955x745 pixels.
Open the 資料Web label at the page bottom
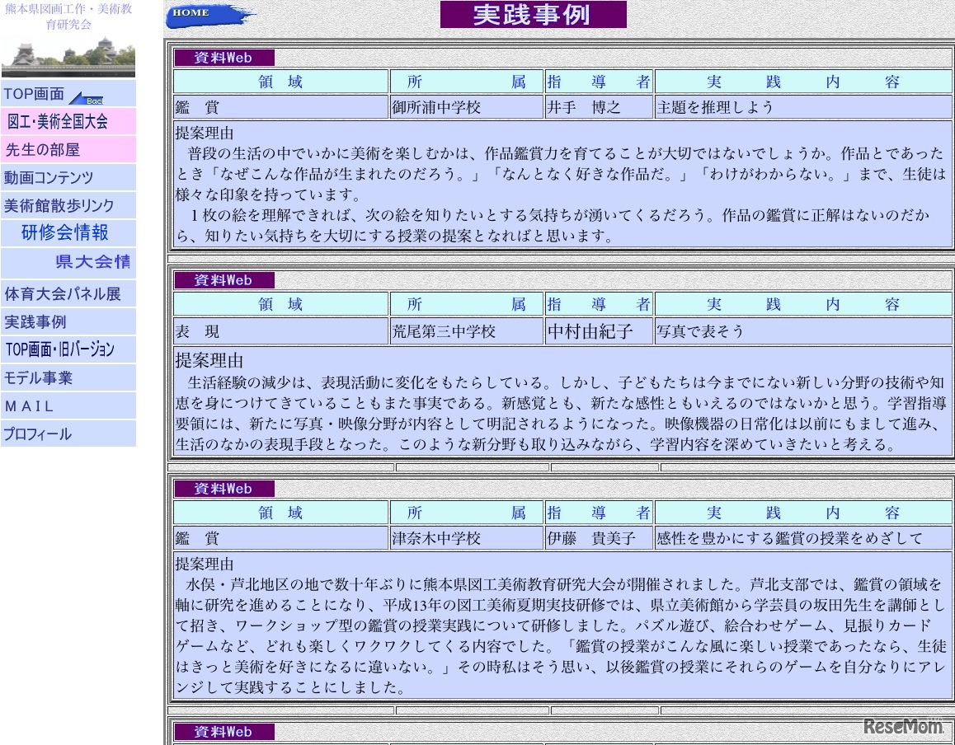point(222,732)
